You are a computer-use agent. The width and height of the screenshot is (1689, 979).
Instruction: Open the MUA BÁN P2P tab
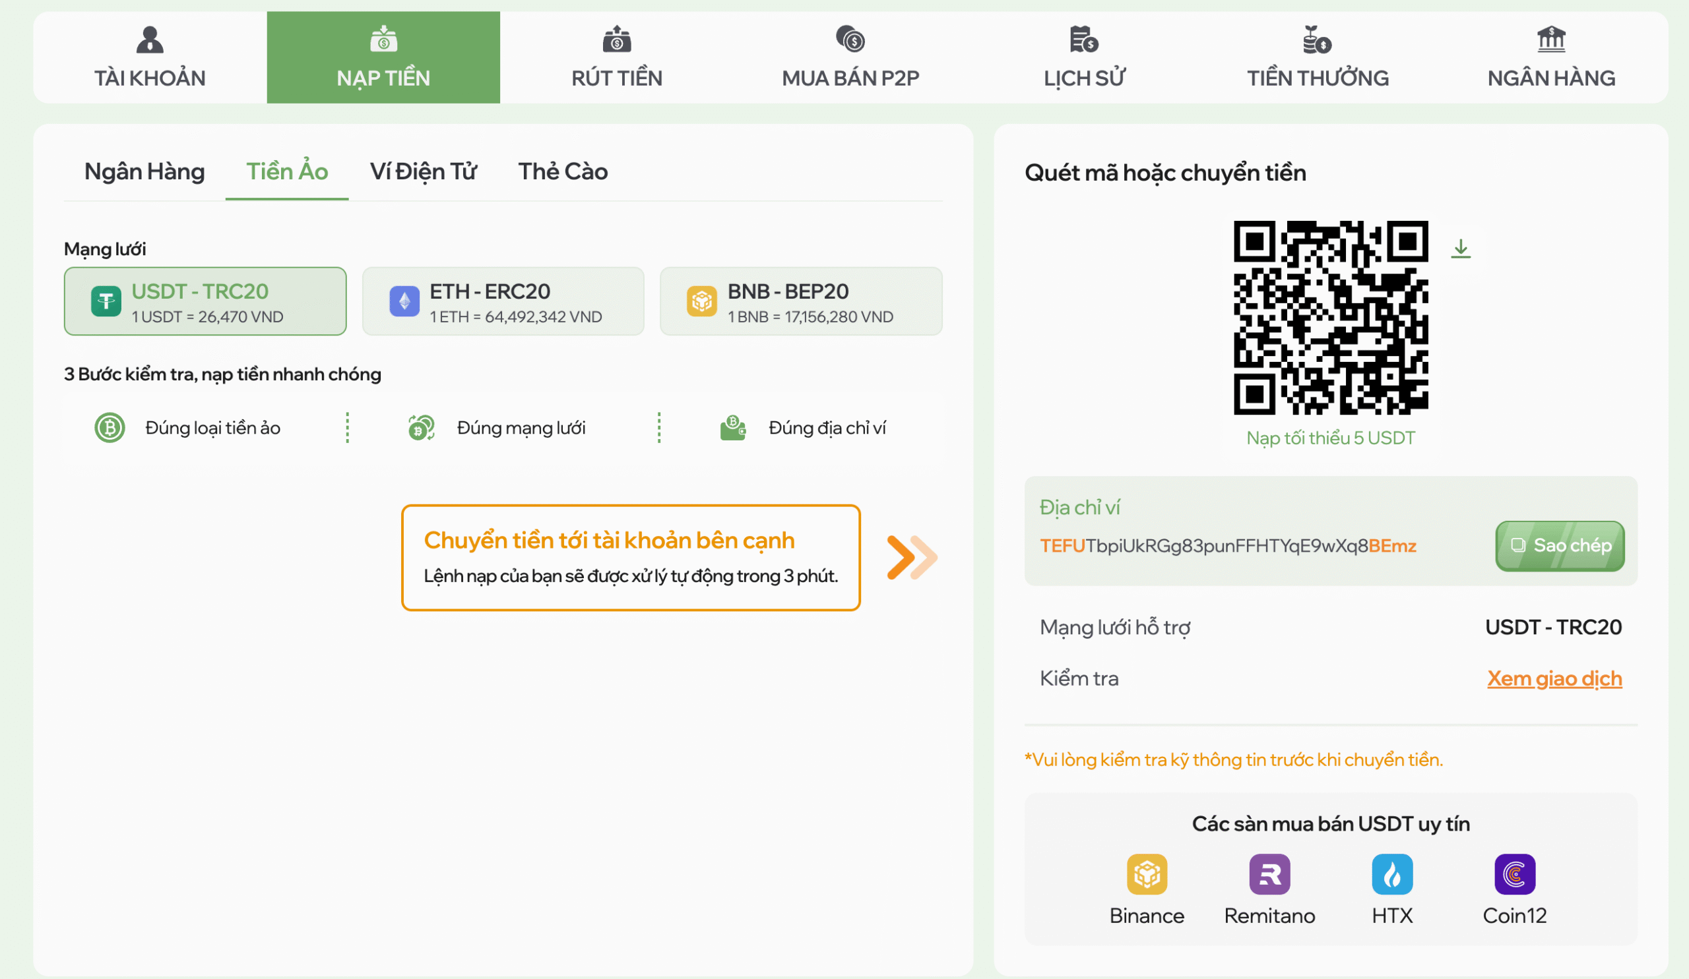click(x=850, y=57)
